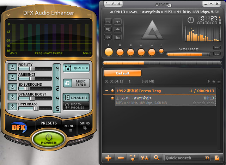
Task: Open the DFX Skins selector
Action: tap(85, 125)
